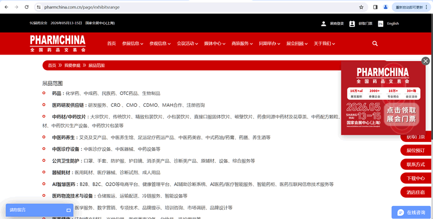Expand the 请您留言 message box

click(x=69, y=210)
